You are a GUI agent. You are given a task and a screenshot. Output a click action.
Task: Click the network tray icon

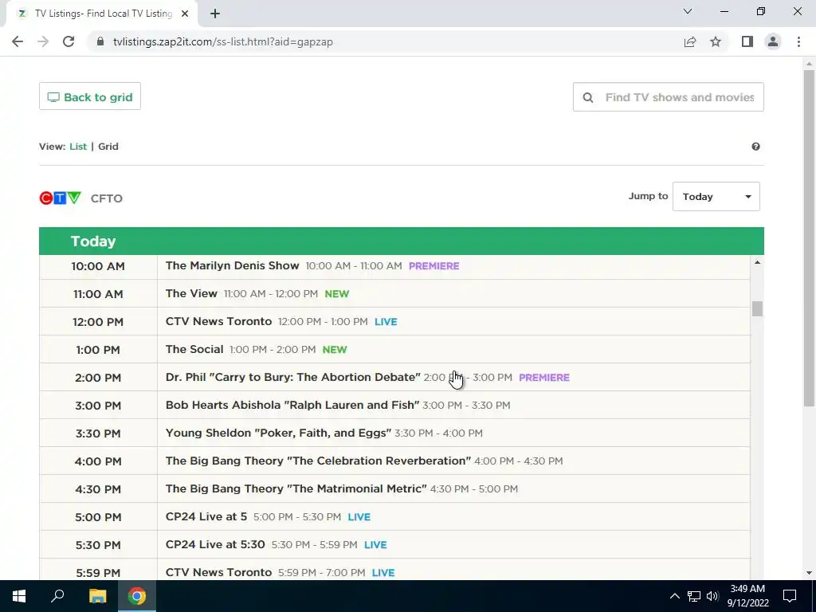(x=694, y=596)
